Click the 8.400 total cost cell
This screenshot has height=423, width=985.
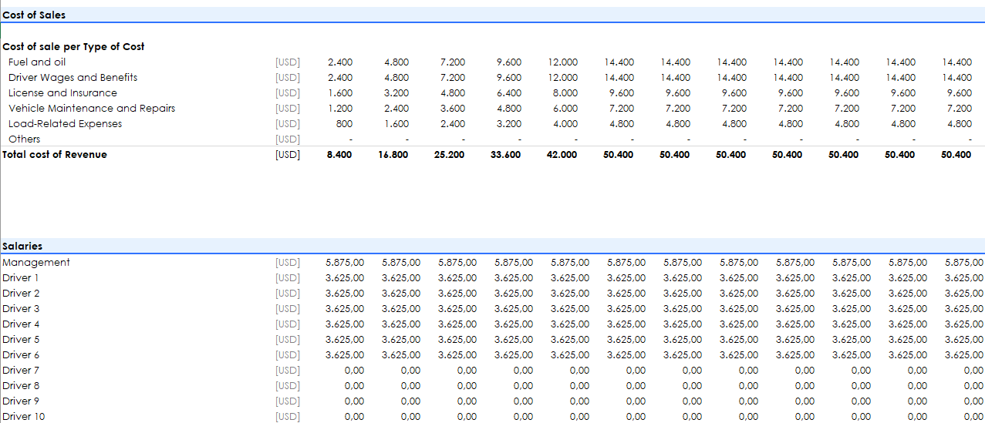[x=339, y=154]
